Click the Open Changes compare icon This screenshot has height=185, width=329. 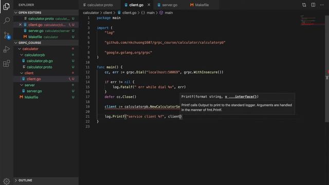(304, 5)
